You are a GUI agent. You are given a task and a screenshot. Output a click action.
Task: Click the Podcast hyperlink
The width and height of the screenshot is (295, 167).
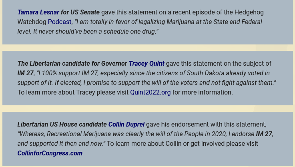click(59, 22)
